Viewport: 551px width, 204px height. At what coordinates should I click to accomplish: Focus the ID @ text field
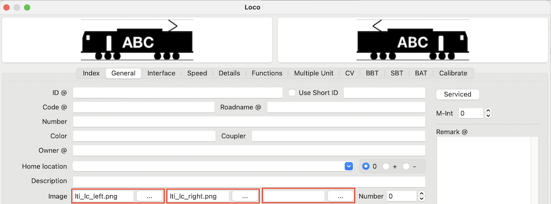(x=178, y=93)
